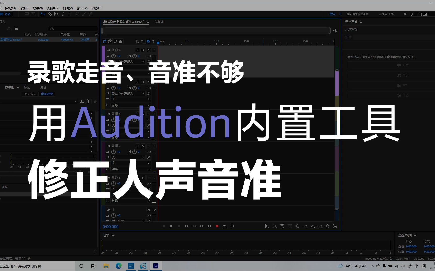Viewport: 435px width, 271px height.
Task: Toggle global clip stretching in the editor
Action: click(142, 42)
